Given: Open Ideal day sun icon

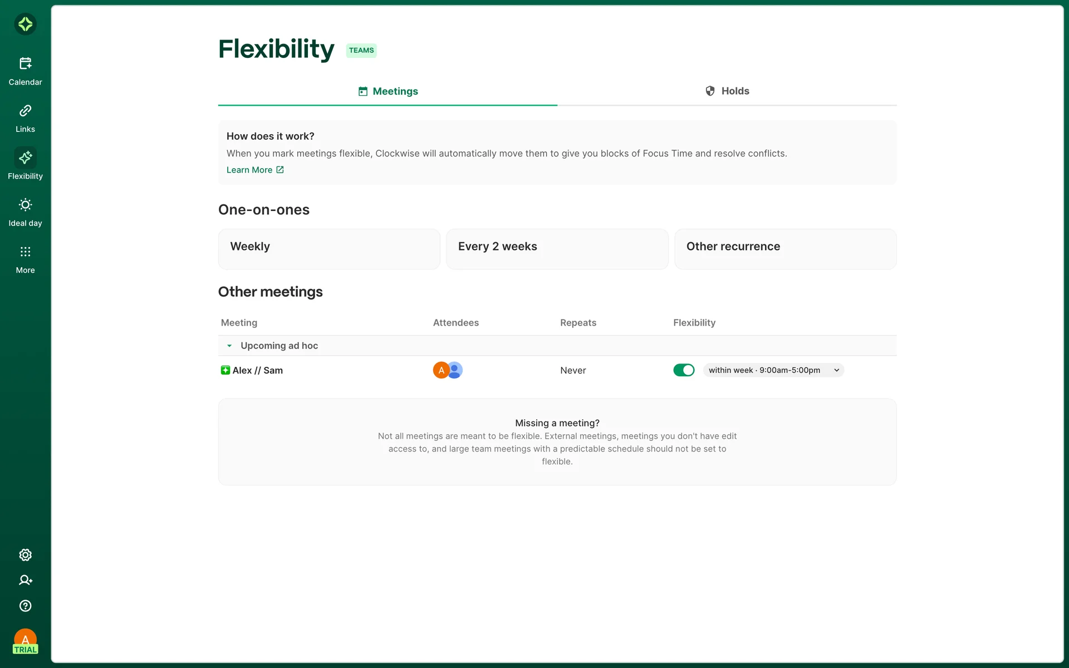Looking at the screenshot, I should (25, 205).
